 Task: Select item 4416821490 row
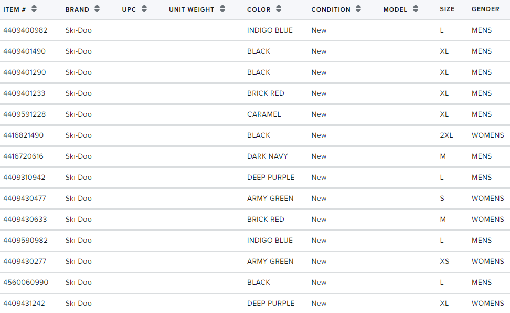click(255, 135)
